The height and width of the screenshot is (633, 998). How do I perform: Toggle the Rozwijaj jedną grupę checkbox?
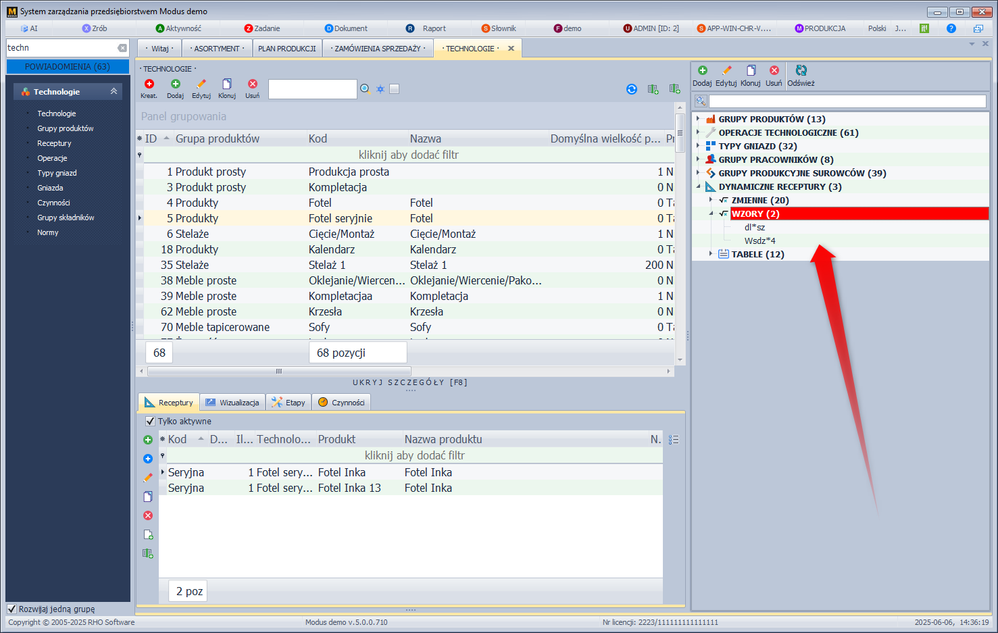point(11,609)
